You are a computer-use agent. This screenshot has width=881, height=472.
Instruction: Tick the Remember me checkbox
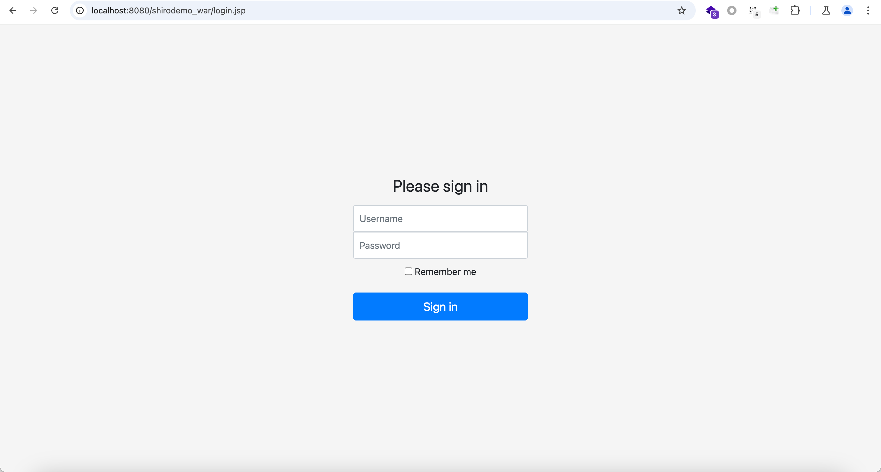tap(408, 271)
